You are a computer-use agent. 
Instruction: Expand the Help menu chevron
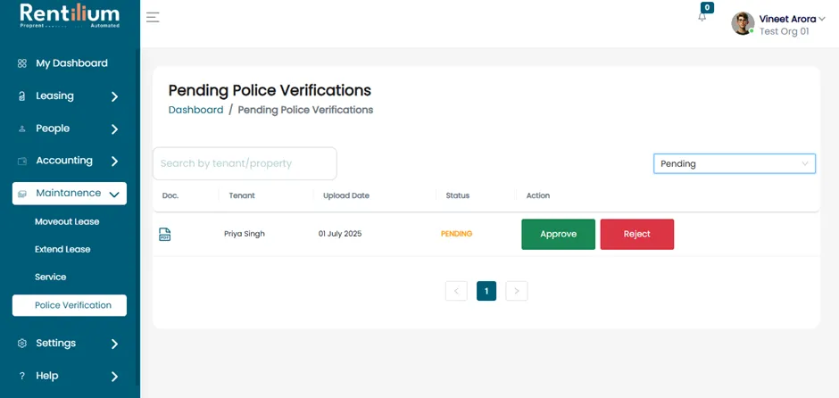[x=114, y=377]
